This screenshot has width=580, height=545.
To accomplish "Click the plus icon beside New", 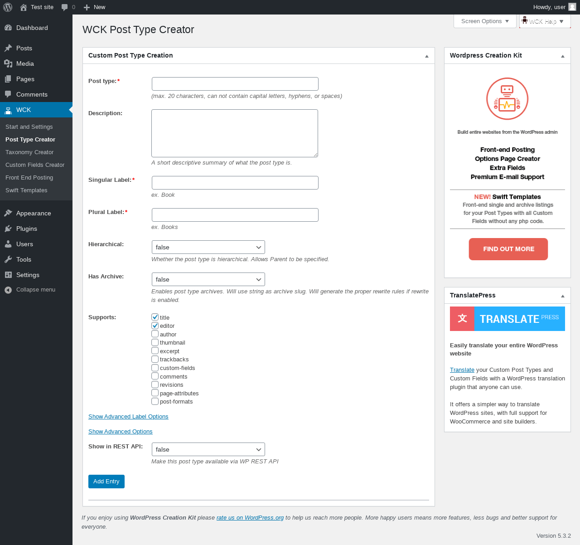I will tap(87, 7).
